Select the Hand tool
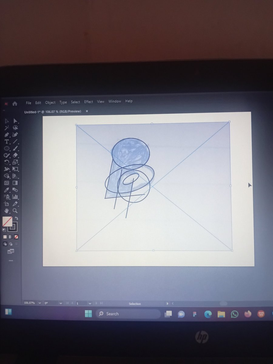 click(x=7, y=211)
